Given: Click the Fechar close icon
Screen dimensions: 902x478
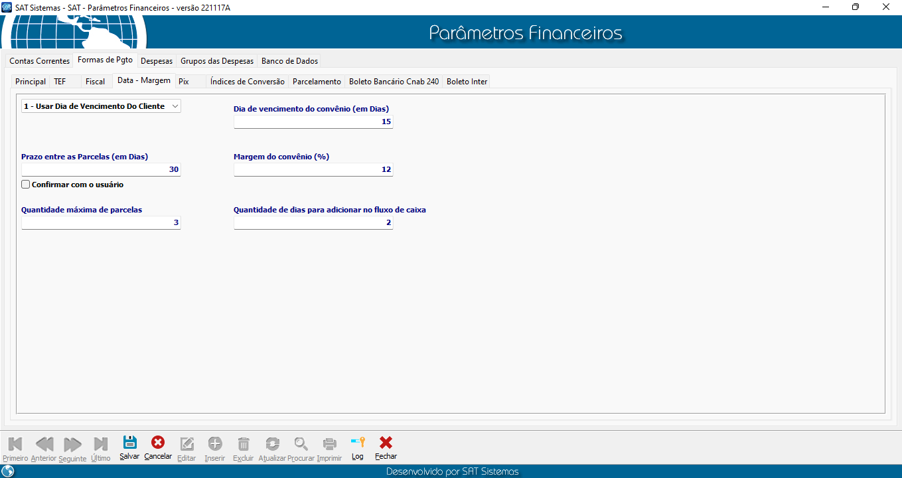Looking at the screenshot, I should (386, 443).
